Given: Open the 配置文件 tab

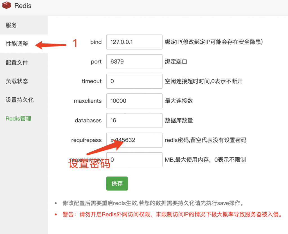Looking at the screenshot, I should click(x=24, y=63).
